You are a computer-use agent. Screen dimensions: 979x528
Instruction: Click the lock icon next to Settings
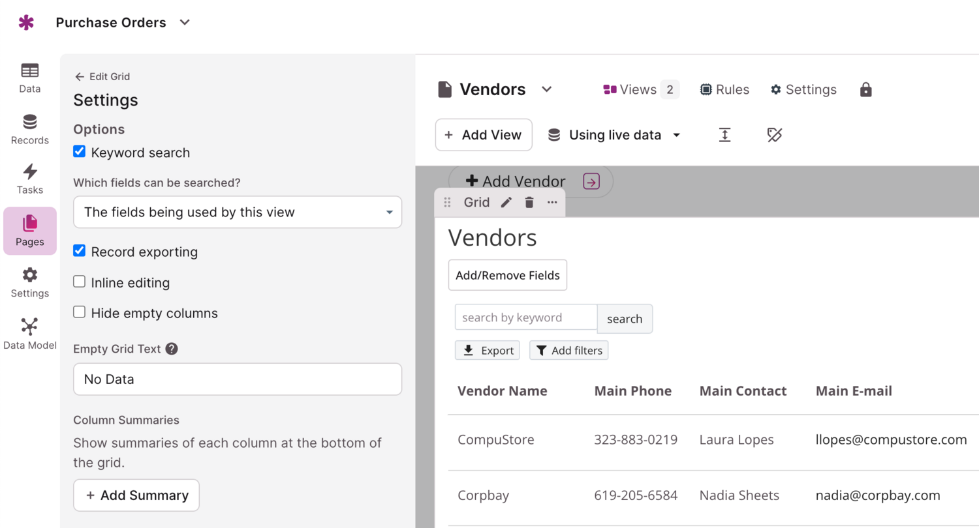[865, 90]
